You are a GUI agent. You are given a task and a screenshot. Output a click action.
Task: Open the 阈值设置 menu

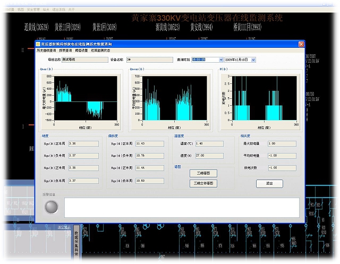click(x=81, y=50)
